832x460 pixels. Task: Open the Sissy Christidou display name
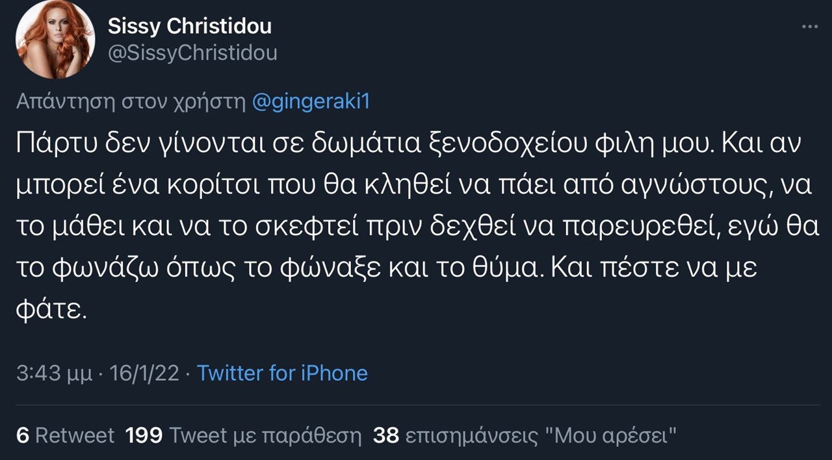(x=189, y=26)
